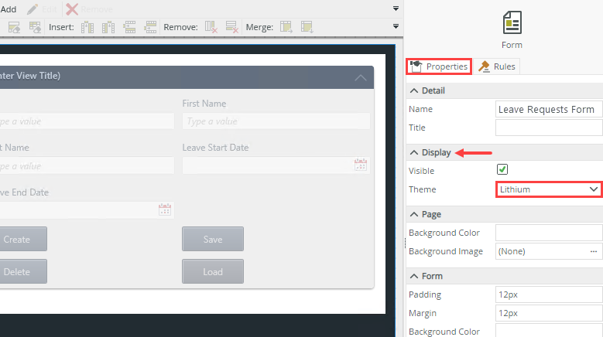Viewport: 603px width, 337px height.
Task: Collapse the view panel with header chevron
Action: 361,78
